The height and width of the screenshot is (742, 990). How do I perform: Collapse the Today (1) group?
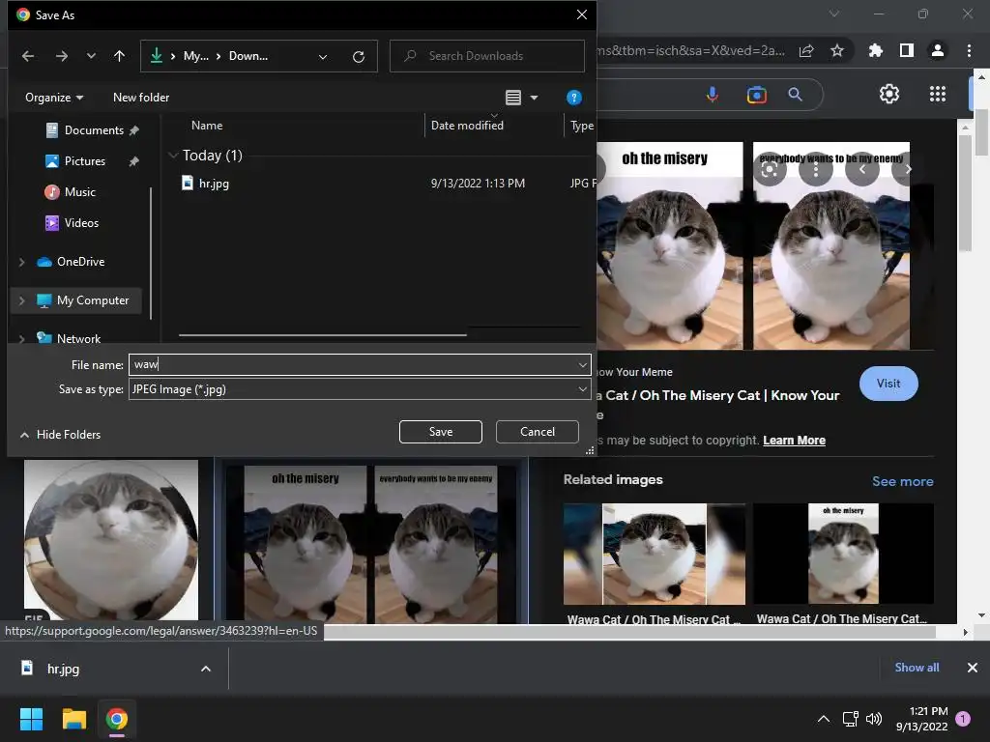pyautogui.click(x=174, y=156)
